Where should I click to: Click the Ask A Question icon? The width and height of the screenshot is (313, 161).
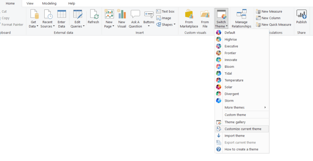pos(135,14)
